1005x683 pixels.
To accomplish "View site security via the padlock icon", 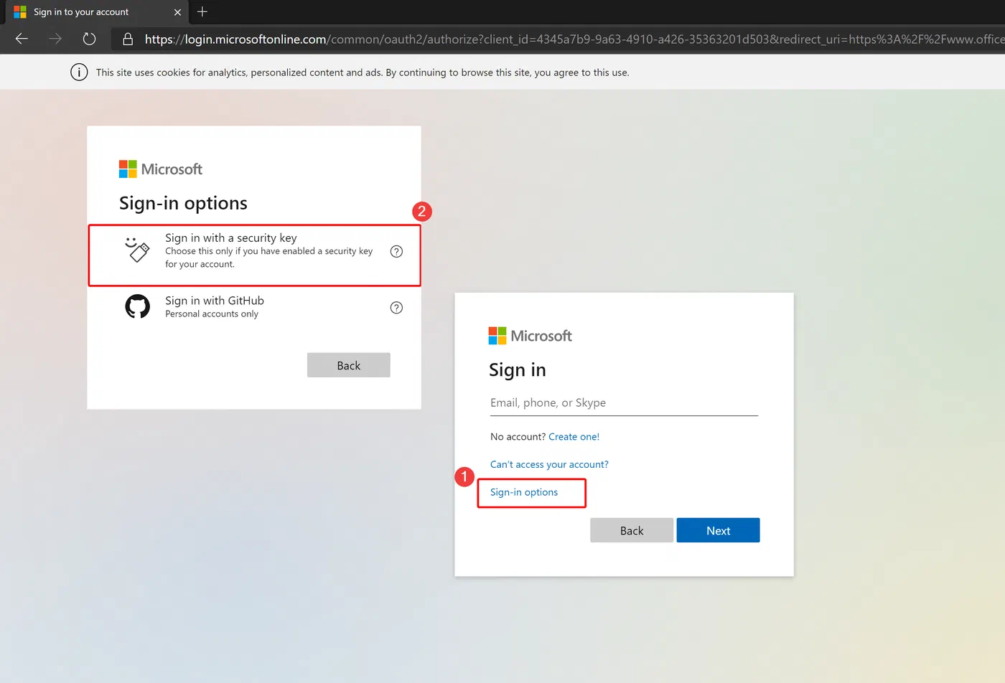I will pyautogui.click(x=128, y=39).
